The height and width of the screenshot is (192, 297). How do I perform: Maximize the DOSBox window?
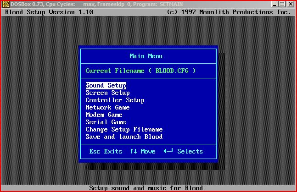click(x=282, y=4)
